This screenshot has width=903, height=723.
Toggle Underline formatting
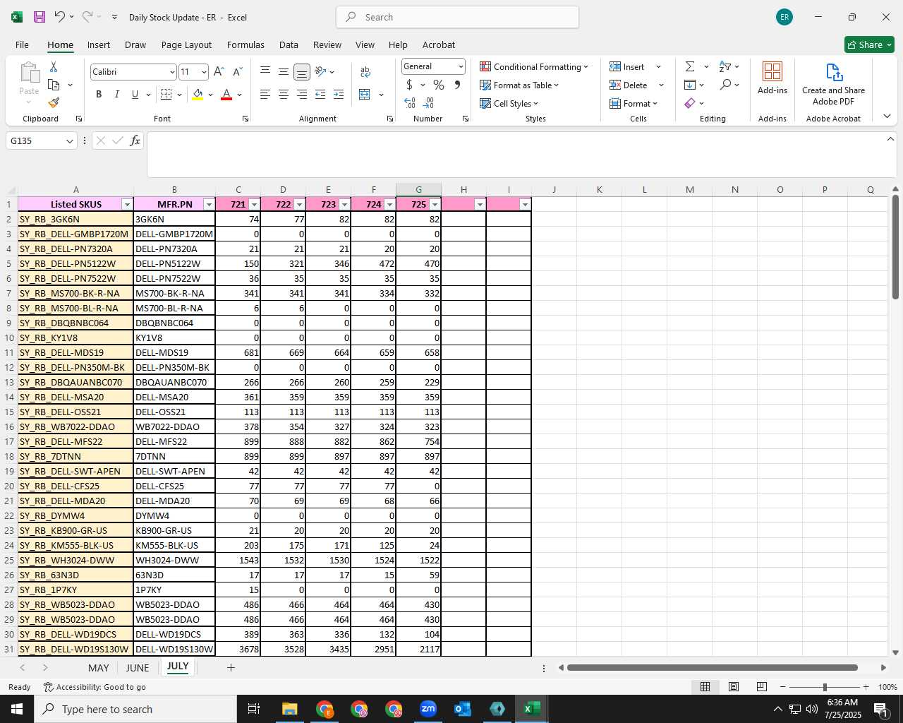135,94
